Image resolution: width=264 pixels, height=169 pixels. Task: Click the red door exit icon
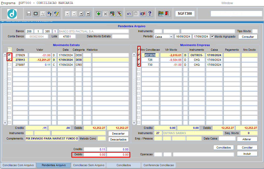pos(167,14)
